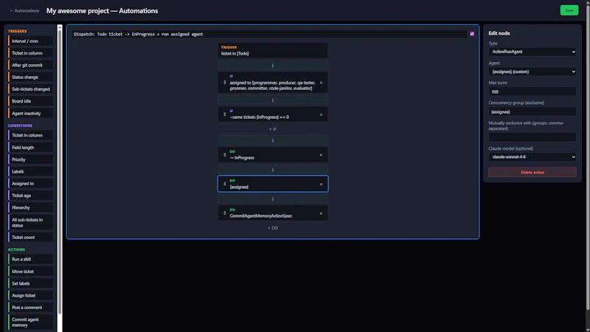This screenshot has height=332, width=590.
Task: Grab drag handle of '{assignee}' action node
Action: pos(225,184)
